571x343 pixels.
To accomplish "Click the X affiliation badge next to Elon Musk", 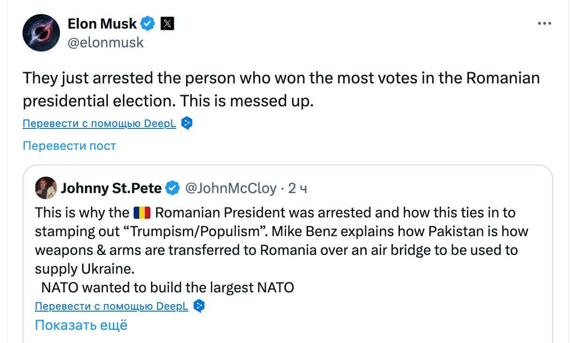I will pyautogui.click(x=167, y=23).
